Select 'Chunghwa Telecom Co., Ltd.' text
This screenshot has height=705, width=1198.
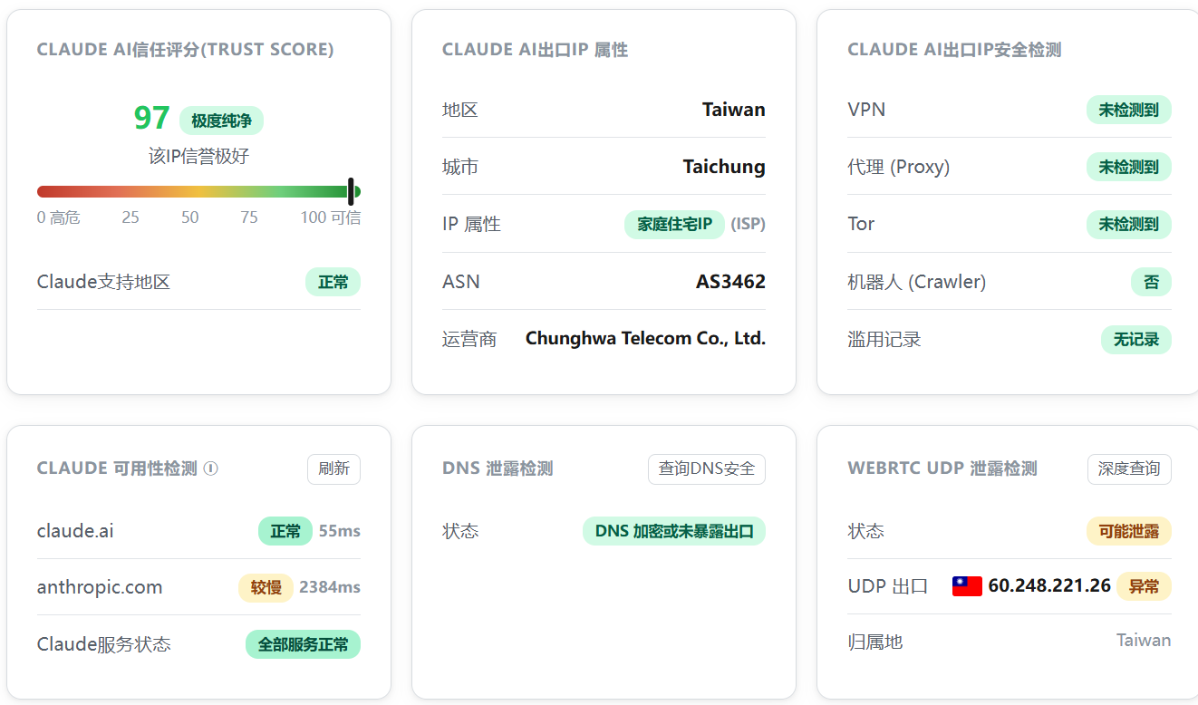pyautogui.click(x=645, y=339)
